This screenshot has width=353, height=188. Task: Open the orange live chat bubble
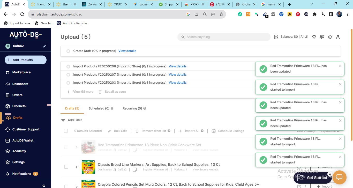pyautogui.click(x=340, y=177)
